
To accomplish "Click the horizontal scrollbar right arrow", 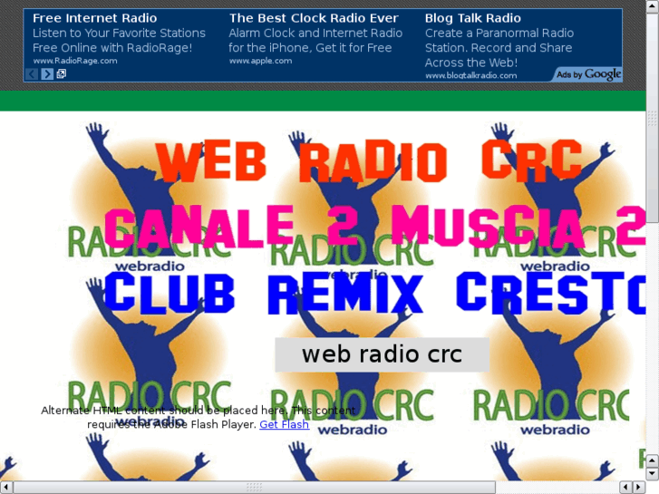I will (x=639, y=488).
